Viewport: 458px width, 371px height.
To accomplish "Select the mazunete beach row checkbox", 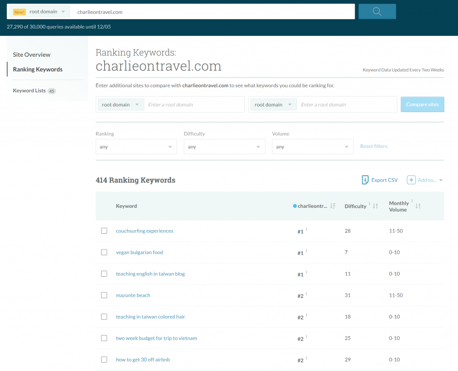I will tap(104, 295).
